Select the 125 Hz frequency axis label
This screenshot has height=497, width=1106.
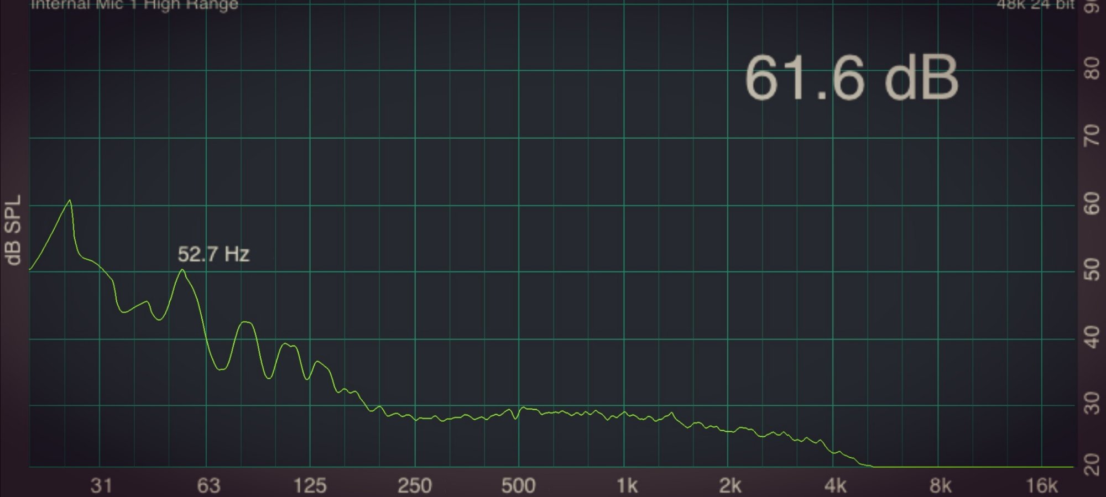(310, 485)
